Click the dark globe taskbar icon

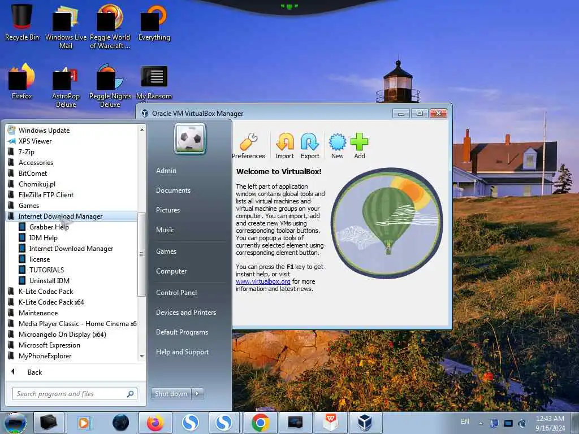coord(121,423)
